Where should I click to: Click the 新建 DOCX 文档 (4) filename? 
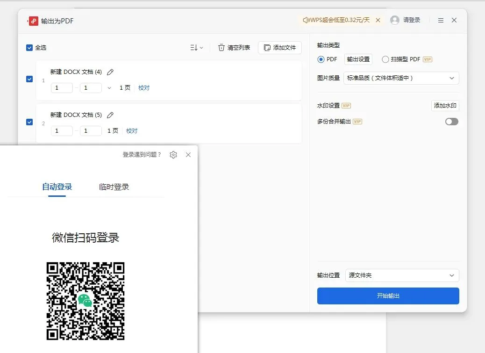(x=76, y=72)
